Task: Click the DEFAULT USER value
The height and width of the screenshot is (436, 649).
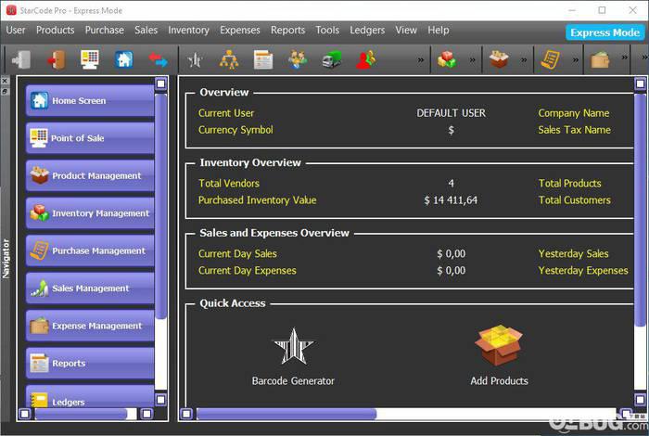Action: click(x=451, y=113)
